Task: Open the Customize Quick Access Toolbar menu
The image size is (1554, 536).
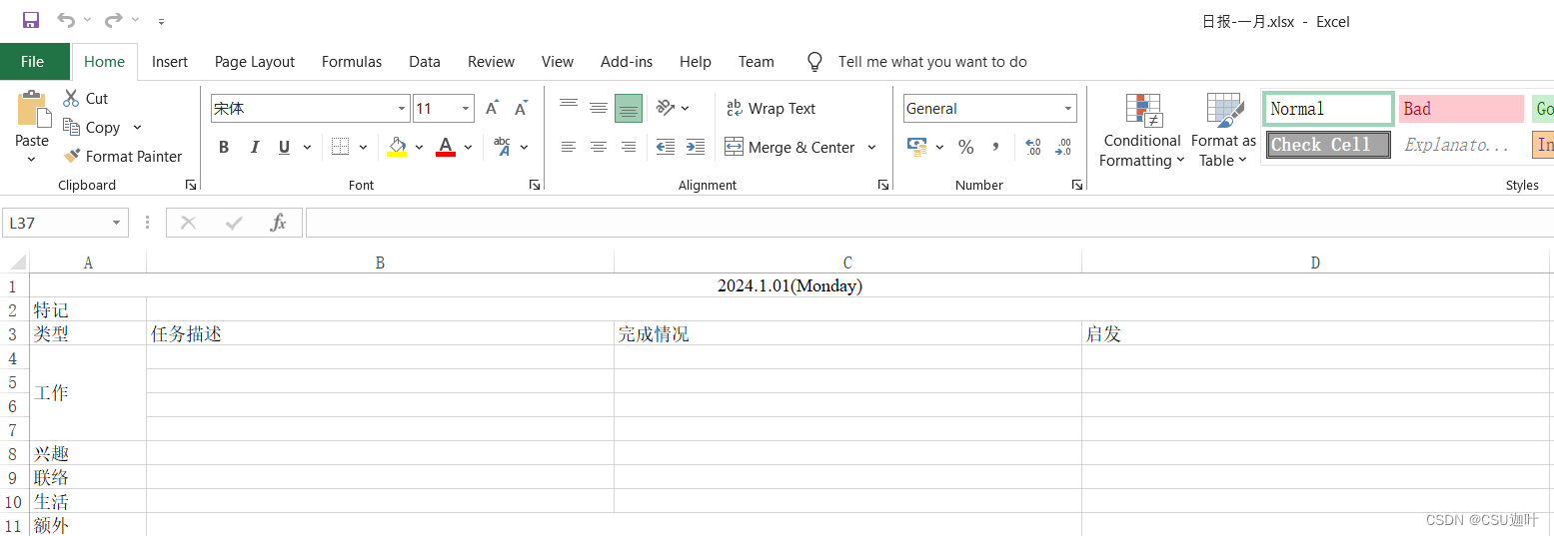Action: pos(162,21)
